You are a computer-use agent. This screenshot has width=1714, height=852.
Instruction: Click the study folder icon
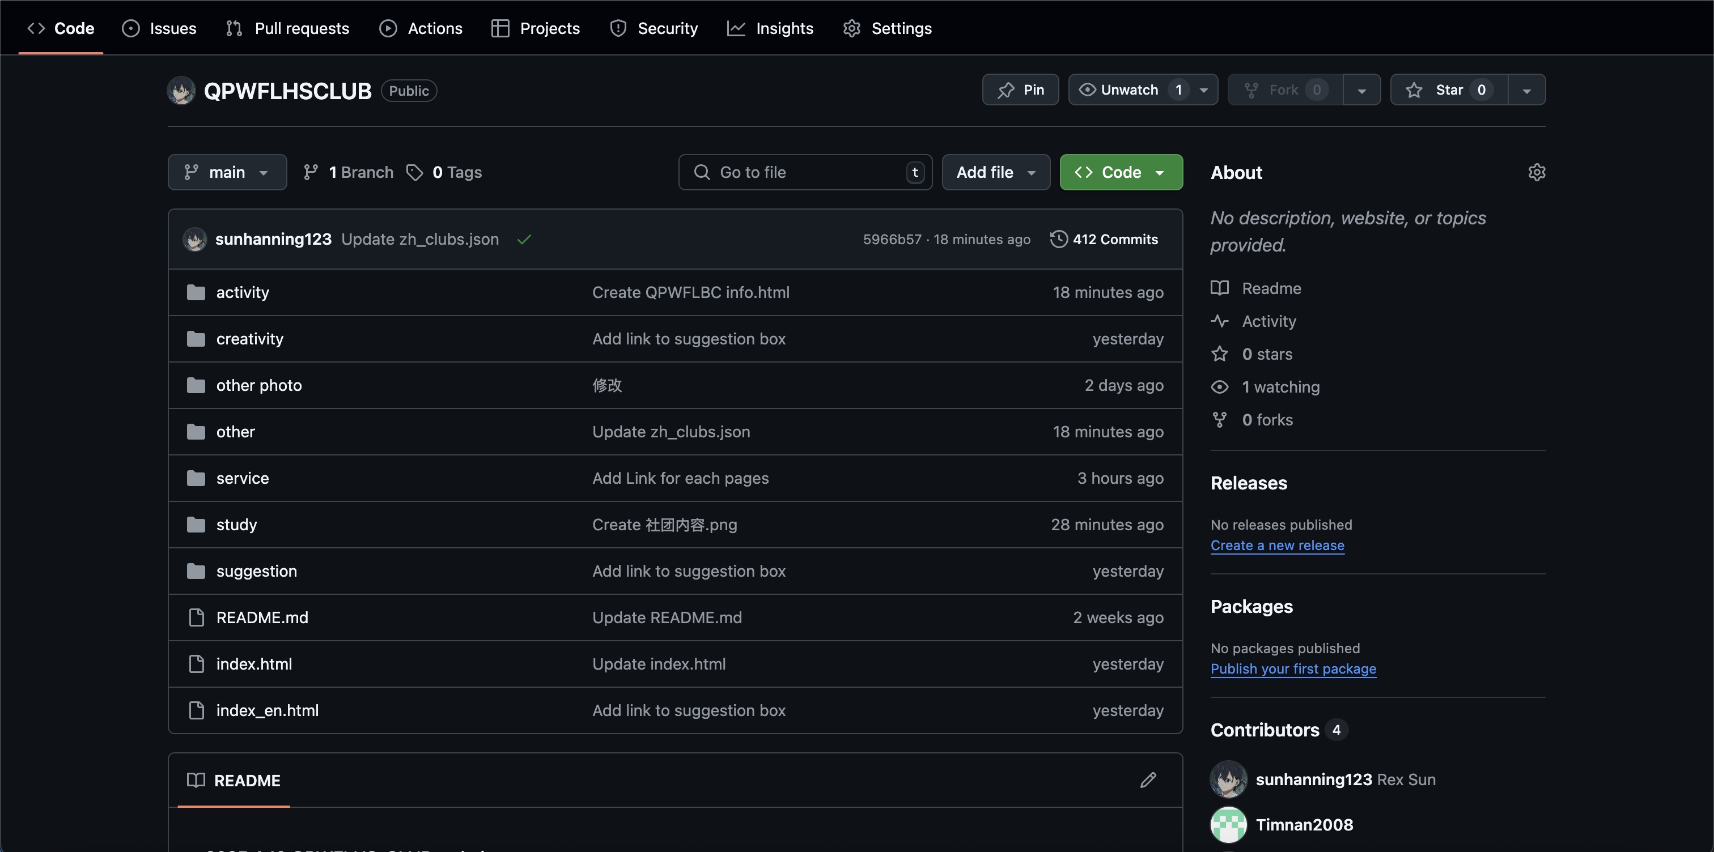pos(196,526)
